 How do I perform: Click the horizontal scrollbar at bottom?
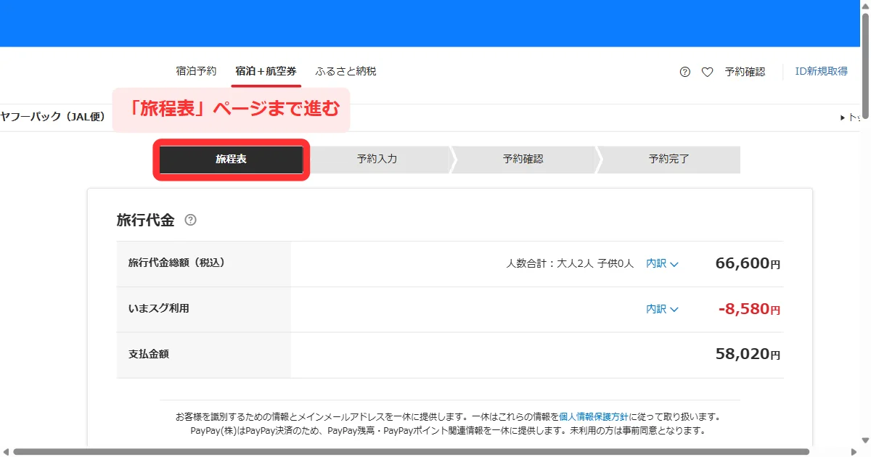pos(411,451)
